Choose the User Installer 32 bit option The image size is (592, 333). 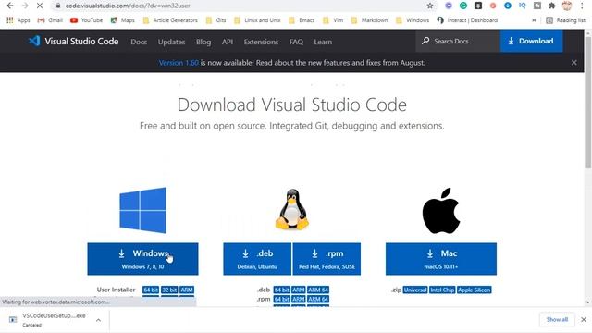pos(169,290)
